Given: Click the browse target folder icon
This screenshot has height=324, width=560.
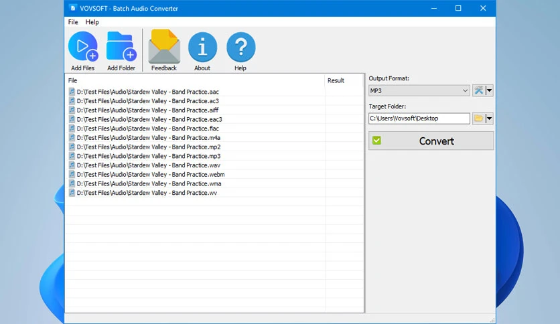Looking at the screenshot, I should point(478,118).
